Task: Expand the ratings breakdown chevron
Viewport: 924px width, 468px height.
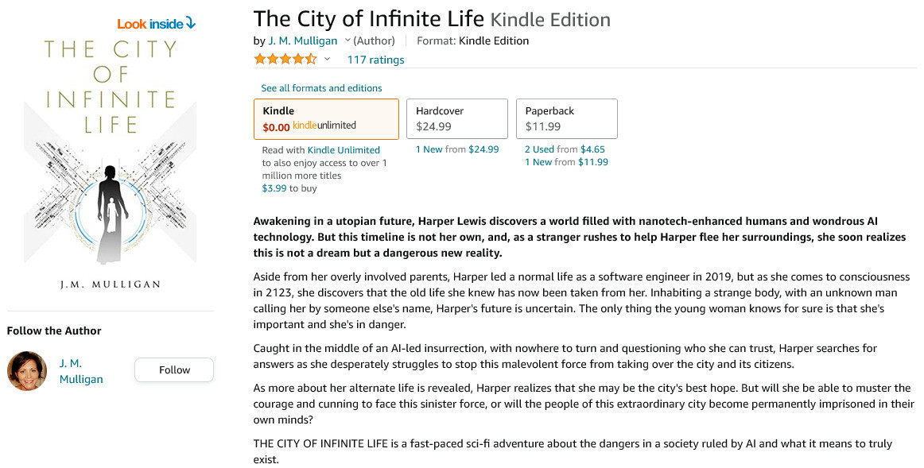Action: pyautogui.click(x=327, y=60)
